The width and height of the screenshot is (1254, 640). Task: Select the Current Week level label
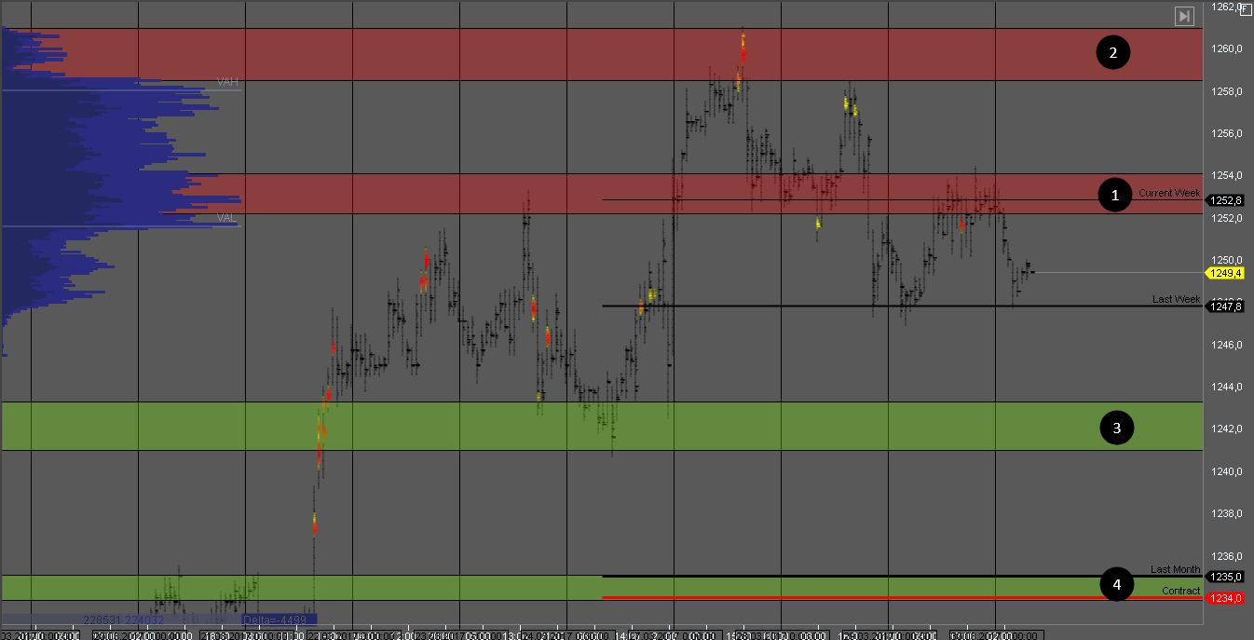coord(1168,193)
